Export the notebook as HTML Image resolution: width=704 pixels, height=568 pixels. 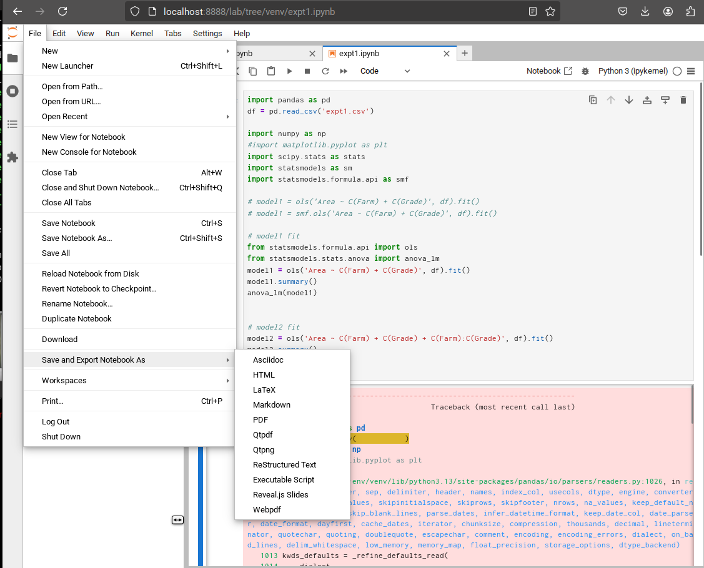(x=292, y=375)
